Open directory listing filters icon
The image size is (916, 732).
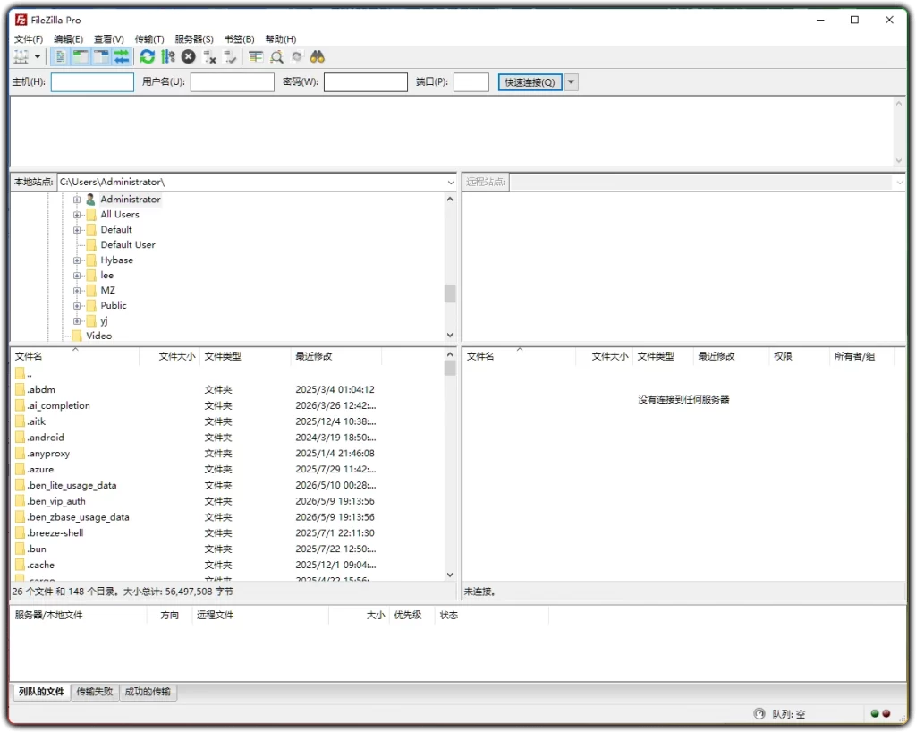(x=256, y=56)
